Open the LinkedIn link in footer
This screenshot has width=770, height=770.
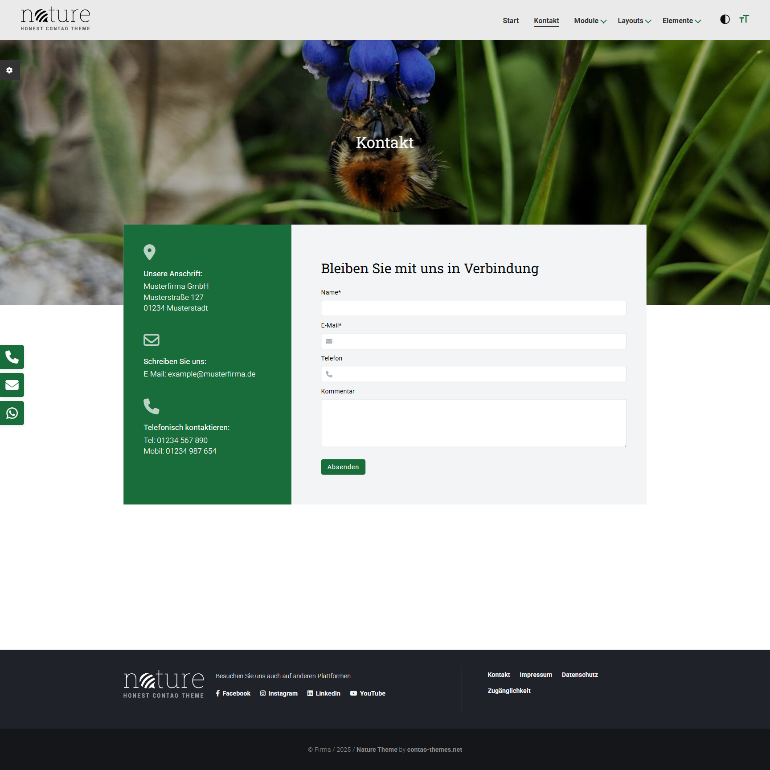coord(324,693)
